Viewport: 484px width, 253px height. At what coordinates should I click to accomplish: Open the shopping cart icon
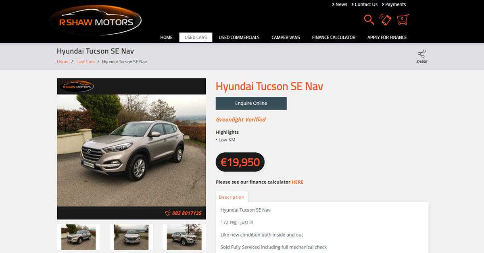[403, 19]
